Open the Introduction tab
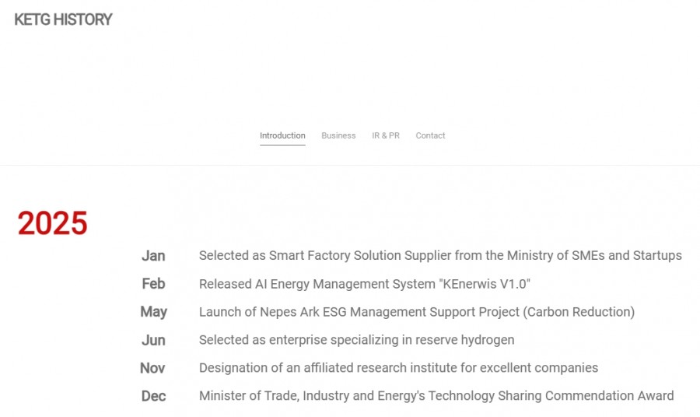This screenshot has width=700, height=417. pos(282,135)
